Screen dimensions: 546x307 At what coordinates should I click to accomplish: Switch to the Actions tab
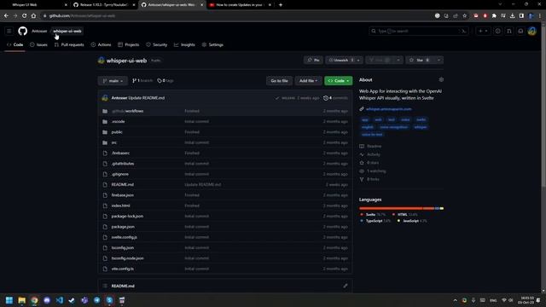101,45
